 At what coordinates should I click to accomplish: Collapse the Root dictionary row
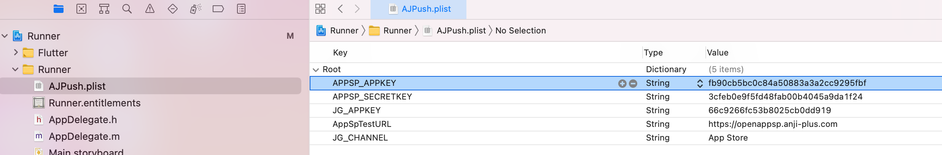316,70
